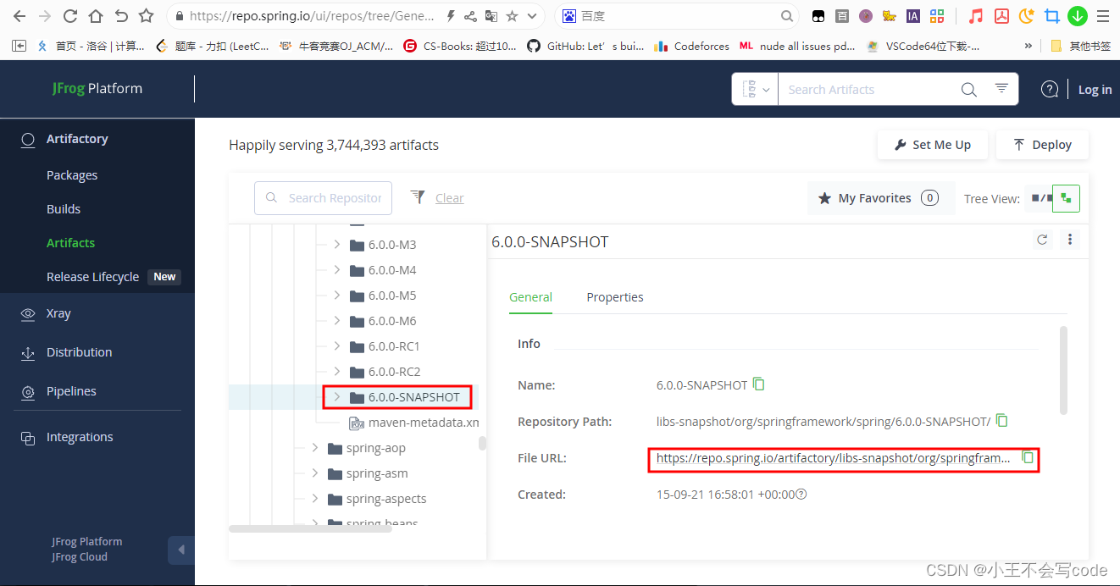Reload the page with the refresh icon
The image size is (1120, 586).
[x=70, y=16]
